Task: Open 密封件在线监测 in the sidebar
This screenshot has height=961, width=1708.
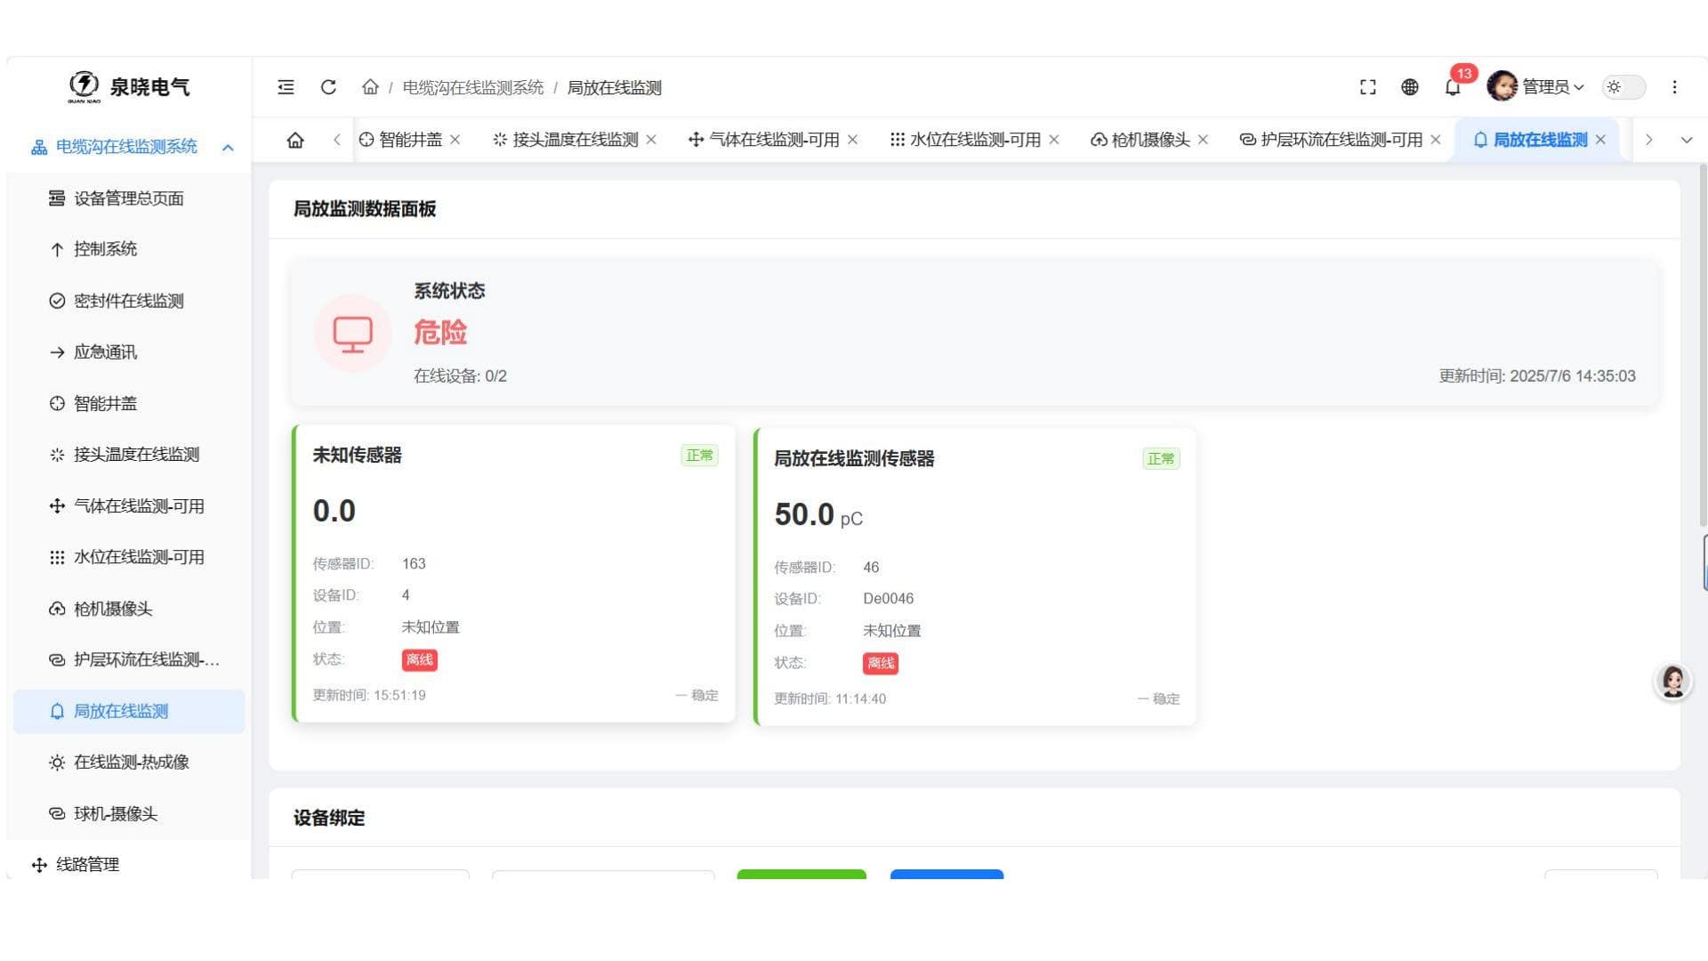Action: (129, 301)
